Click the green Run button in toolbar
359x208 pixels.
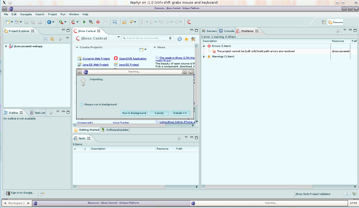pos(84,22)
